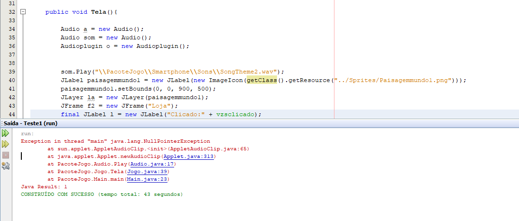The height and width of the screenshot is (221, 519).
Task: Click the SongTheme2.wav path string
Action: pyautogui.click(x=186, y=72)
